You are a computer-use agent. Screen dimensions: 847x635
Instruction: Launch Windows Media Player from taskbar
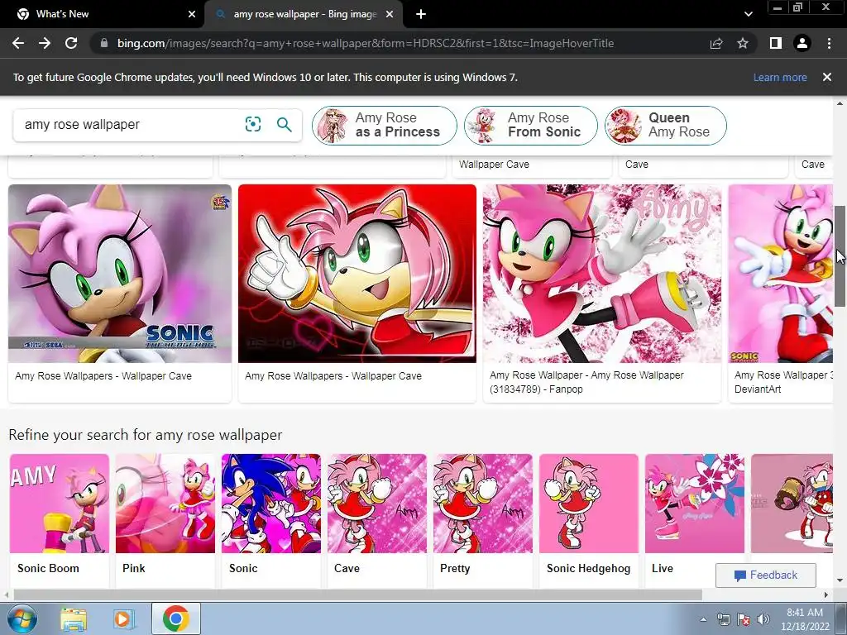tap(123, 618)
